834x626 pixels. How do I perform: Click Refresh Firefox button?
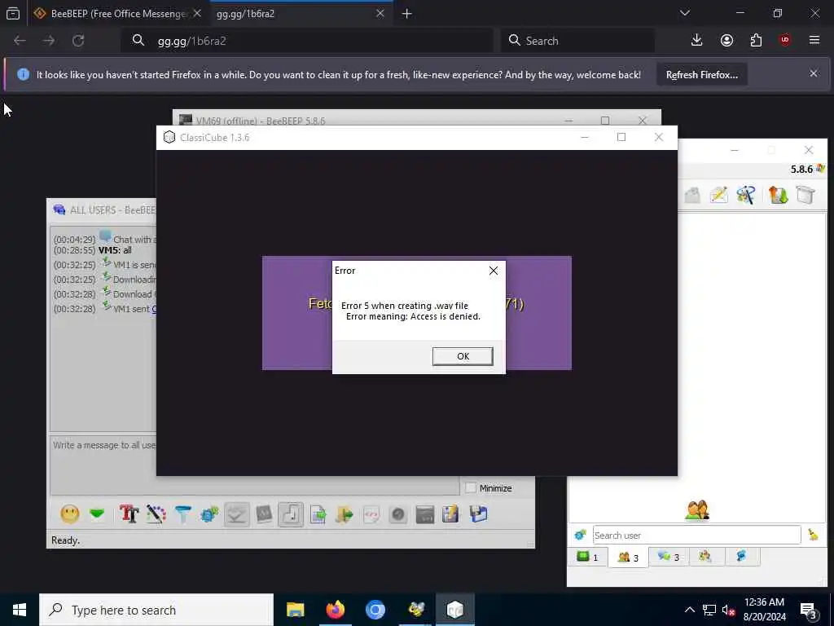point(701,74)
